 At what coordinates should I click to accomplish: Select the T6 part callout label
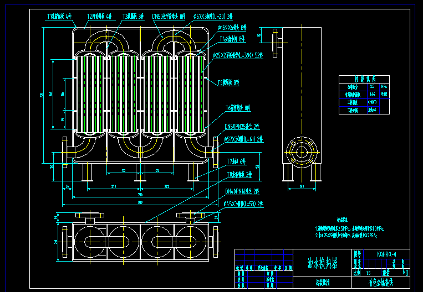[238, 108]
